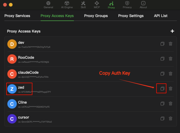Click the C avatar for claudeCode
Screen dimensions: 180x133
[12, 74]
